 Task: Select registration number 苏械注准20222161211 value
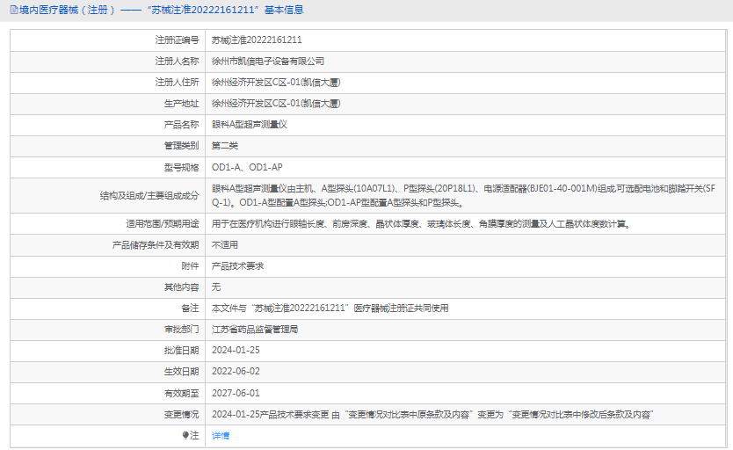coord(257,40)
